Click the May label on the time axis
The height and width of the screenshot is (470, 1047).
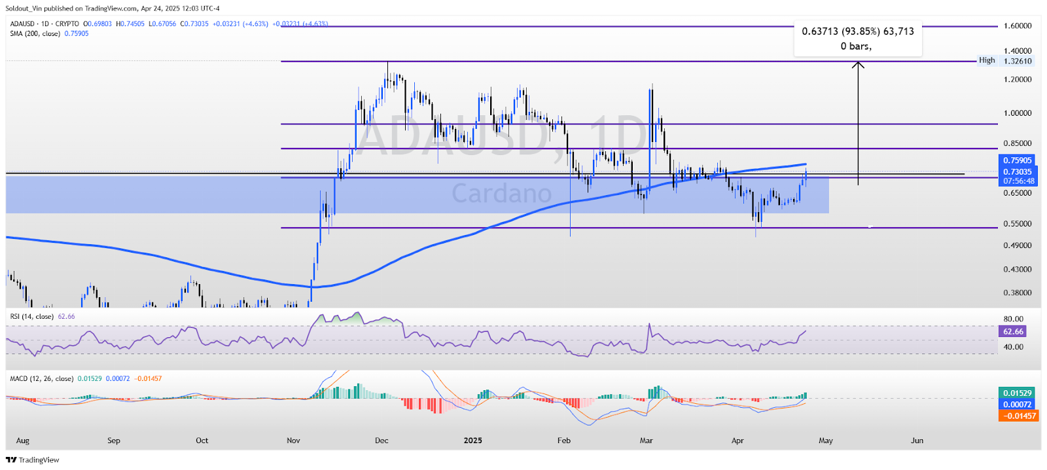click(x=826, y=441)
